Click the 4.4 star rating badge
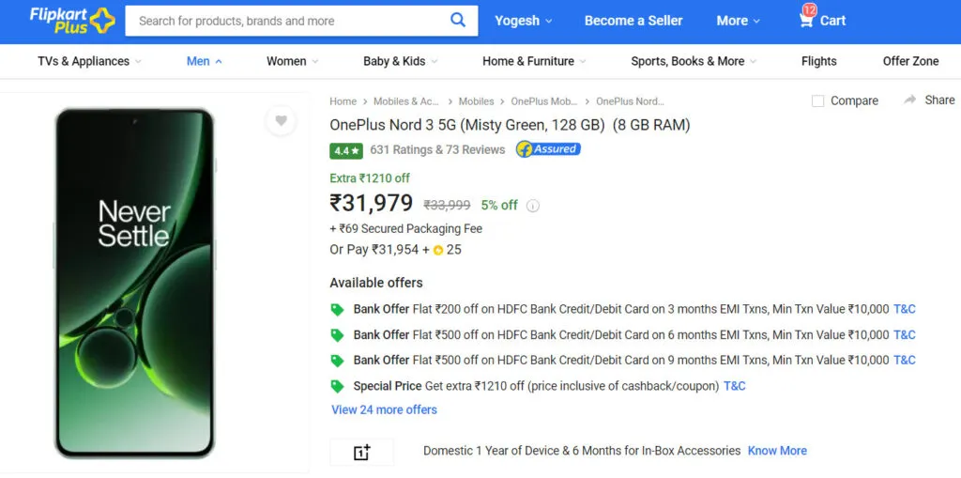Viewport: 961px width, 478px height. (x=346, y=150)
